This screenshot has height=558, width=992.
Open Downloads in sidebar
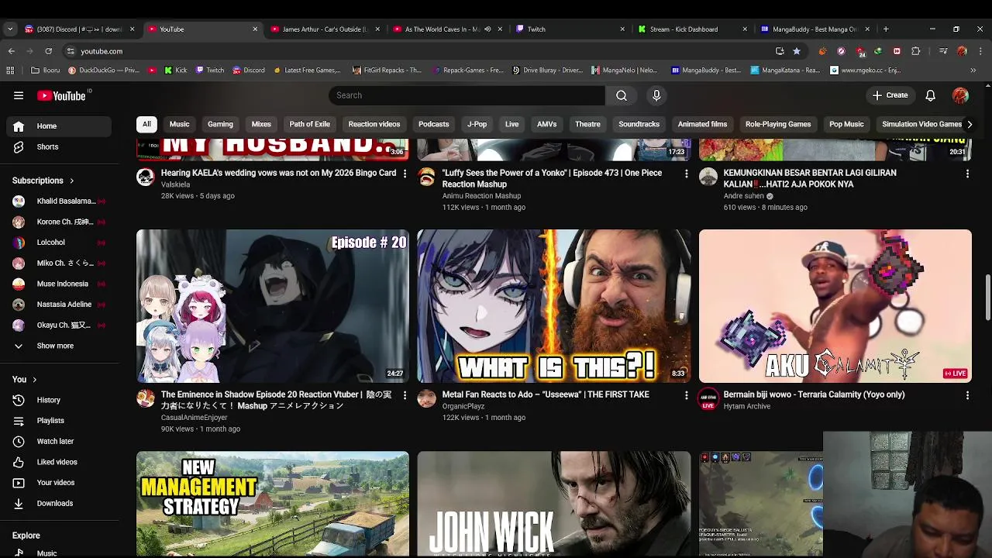tap(60, 503)
